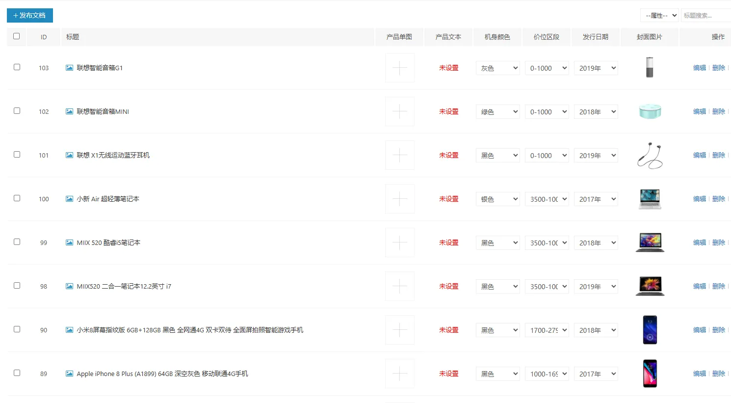Click the image icon beside 小米8屏幕指纹版
Screen dimensions: 731x403
(69, 330)
